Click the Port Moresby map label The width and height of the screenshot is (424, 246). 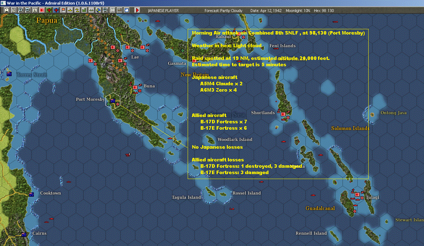point(90,99)
